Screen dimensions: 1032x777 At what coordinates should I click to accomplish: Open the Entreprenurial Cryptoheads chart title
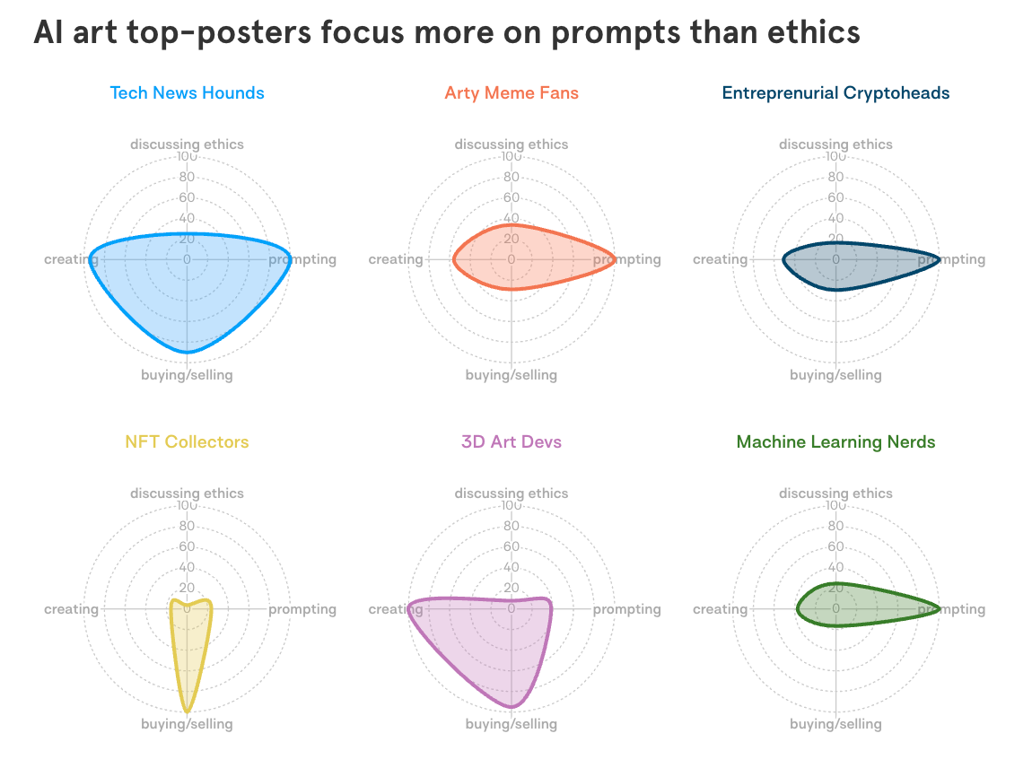pyautogui.click(x=835, y=92)
